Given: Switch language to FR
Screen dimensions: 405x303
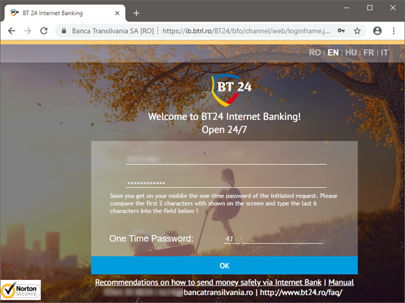Looking at the screenshot, I should [369, 52].
